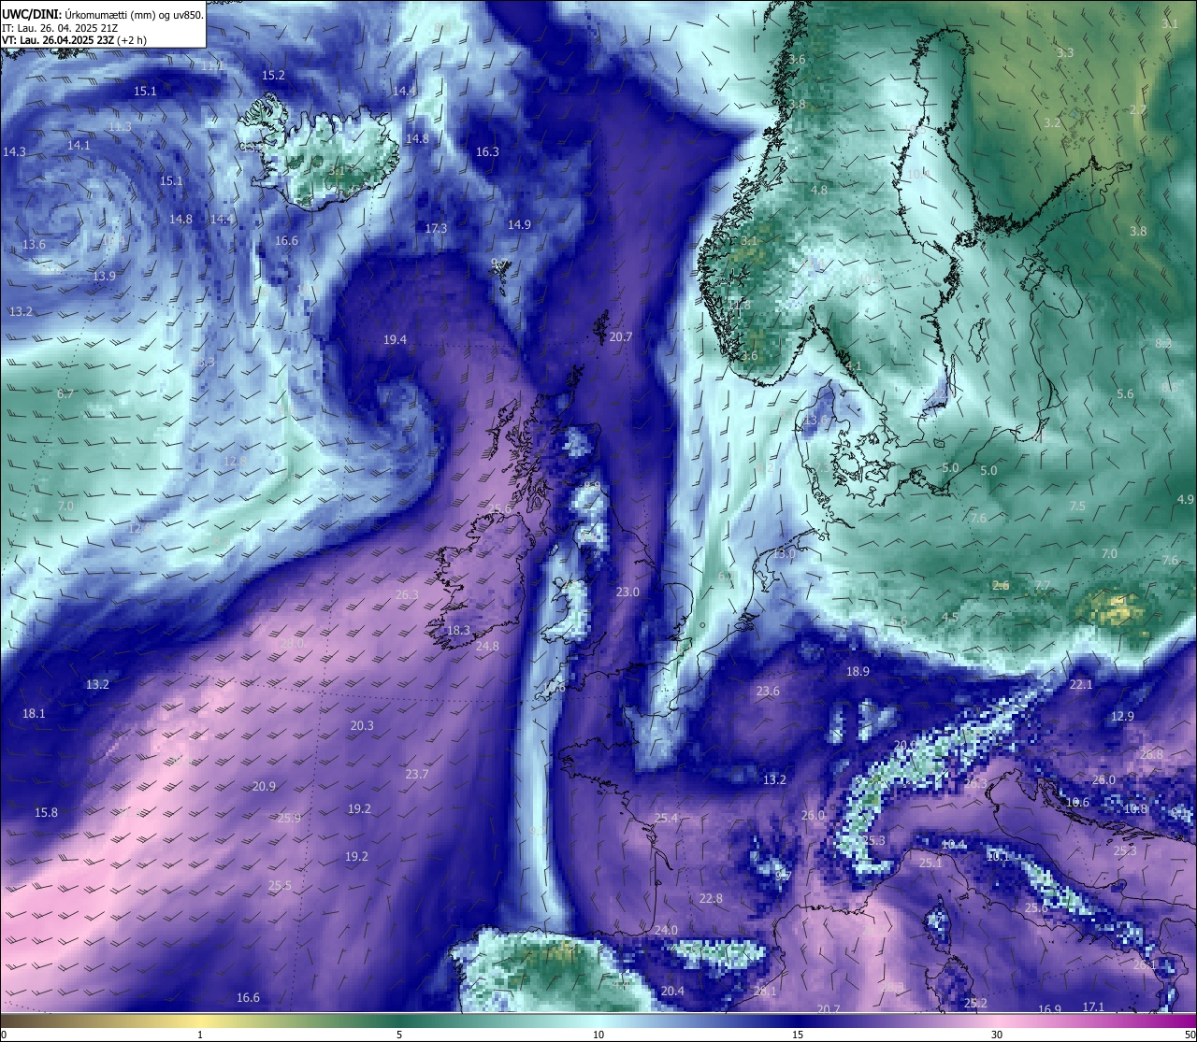Image resolution: width=1197 pixels, height=1042 pixels.
Task: Click the 18.1 value label
Action: click(x=34, y=713)
